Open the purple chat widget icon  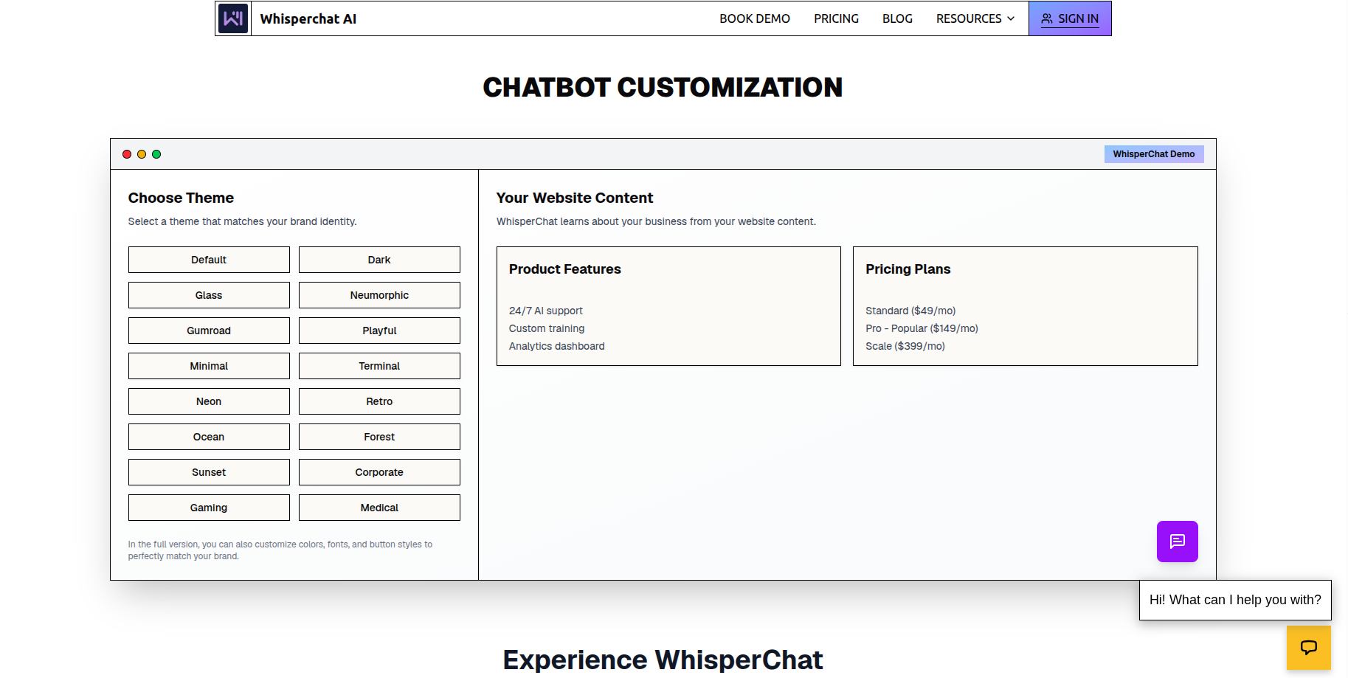(1177, 542)
